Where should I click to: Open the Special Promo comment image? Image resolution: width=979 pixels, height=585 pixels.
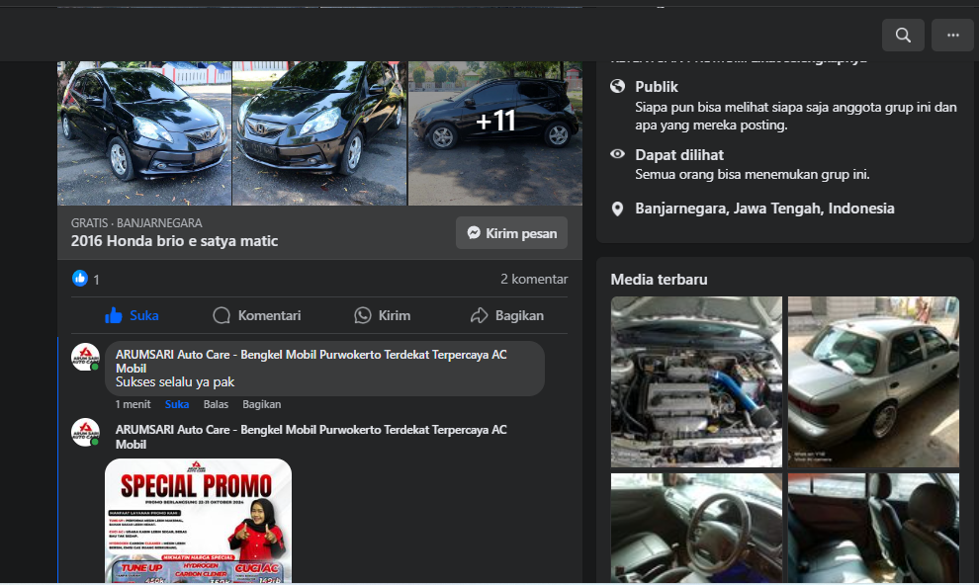point(198,522)
